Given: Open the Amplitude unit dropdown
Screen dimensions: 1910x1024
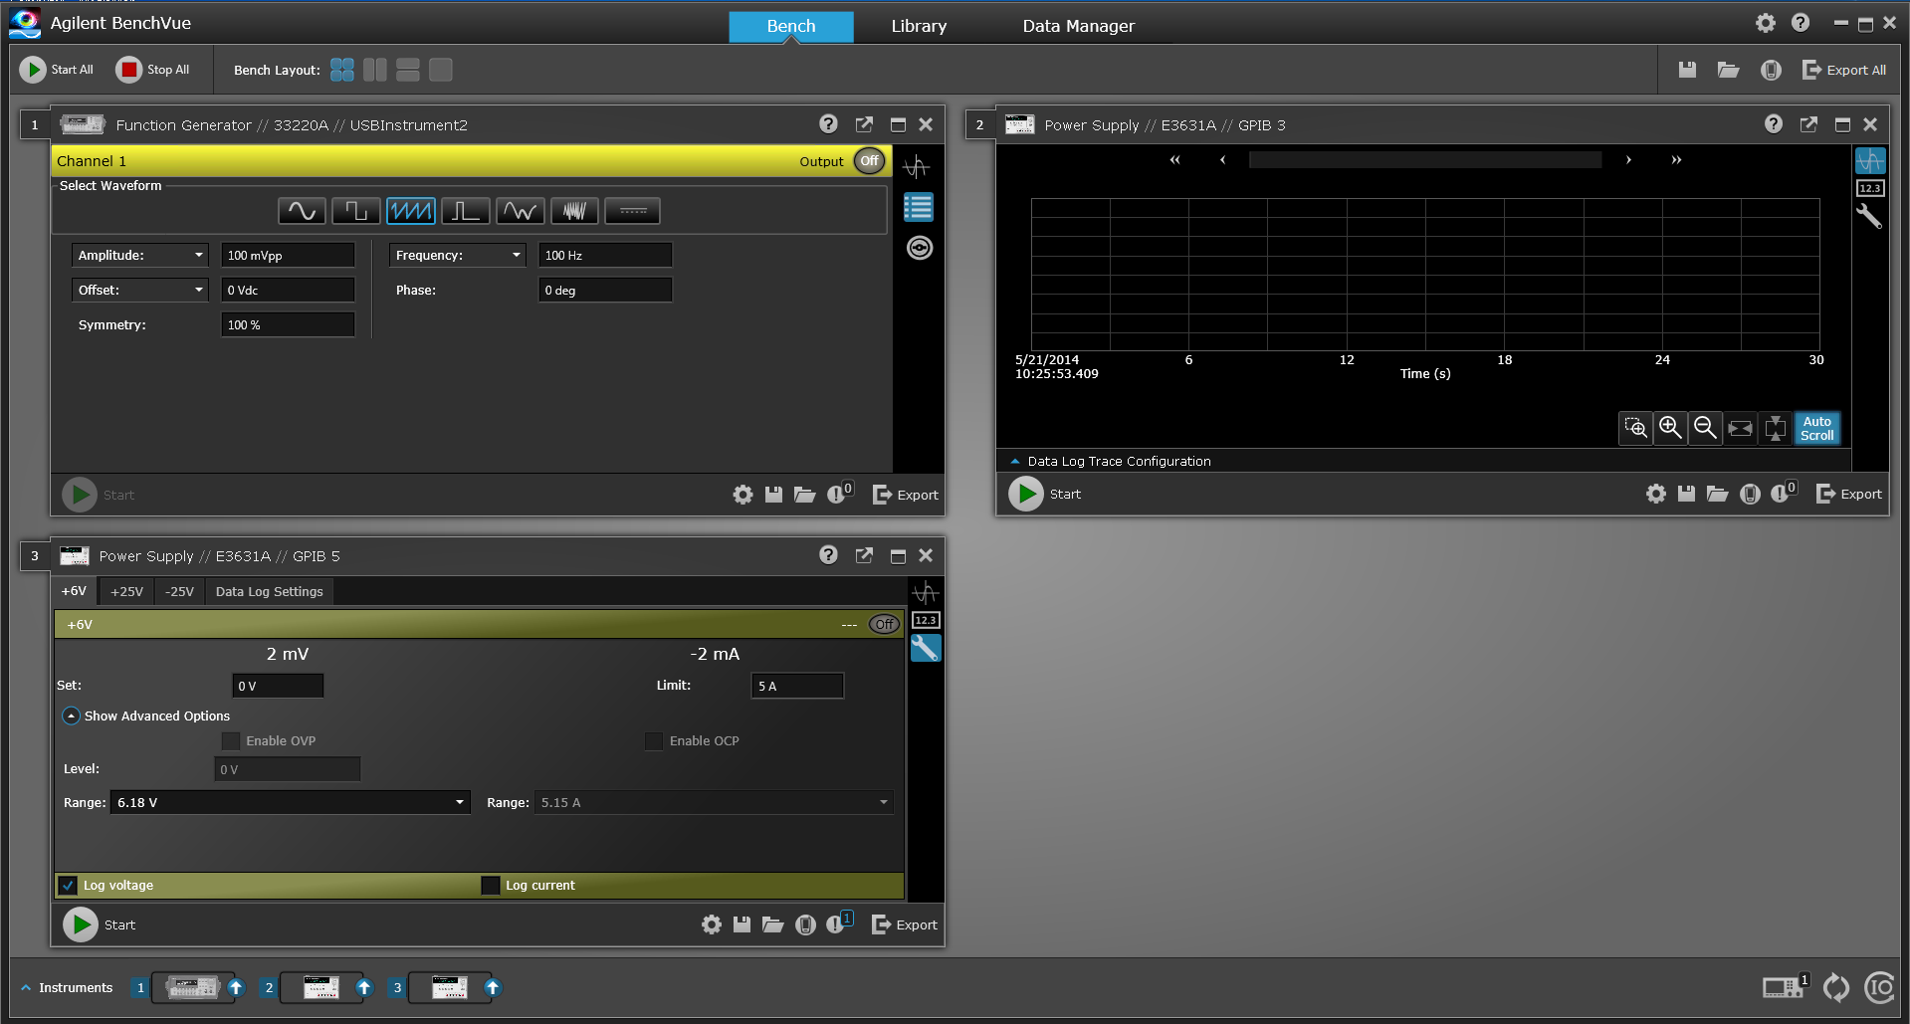Looking at the screenshot, I should [x=139, y=255].
